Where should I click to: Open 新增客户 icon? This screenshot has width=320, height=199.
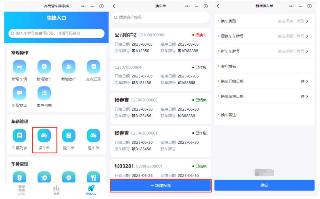coord(69,67)
